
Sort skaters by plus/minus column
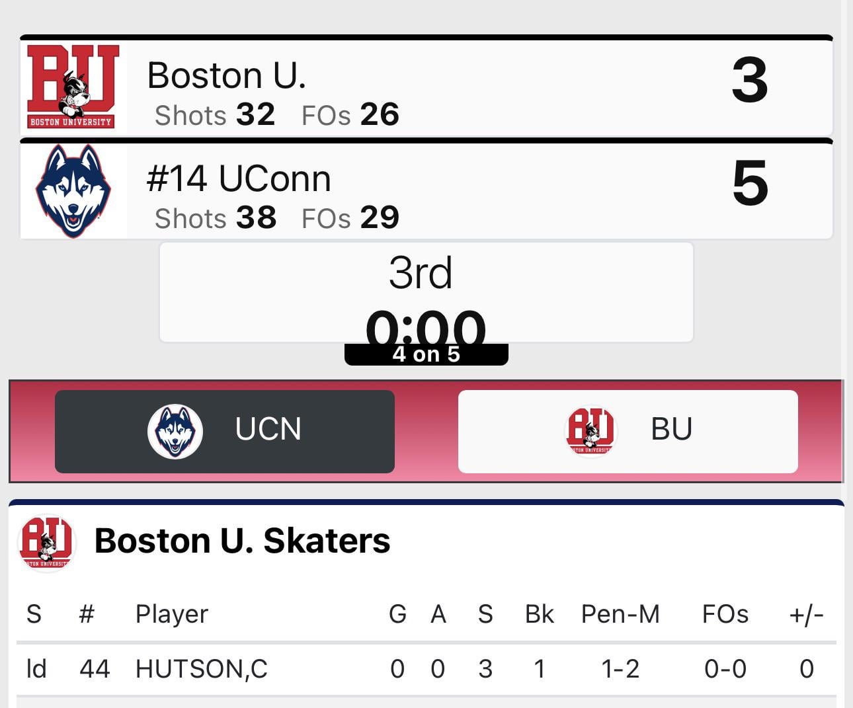(x=806, y=614)
